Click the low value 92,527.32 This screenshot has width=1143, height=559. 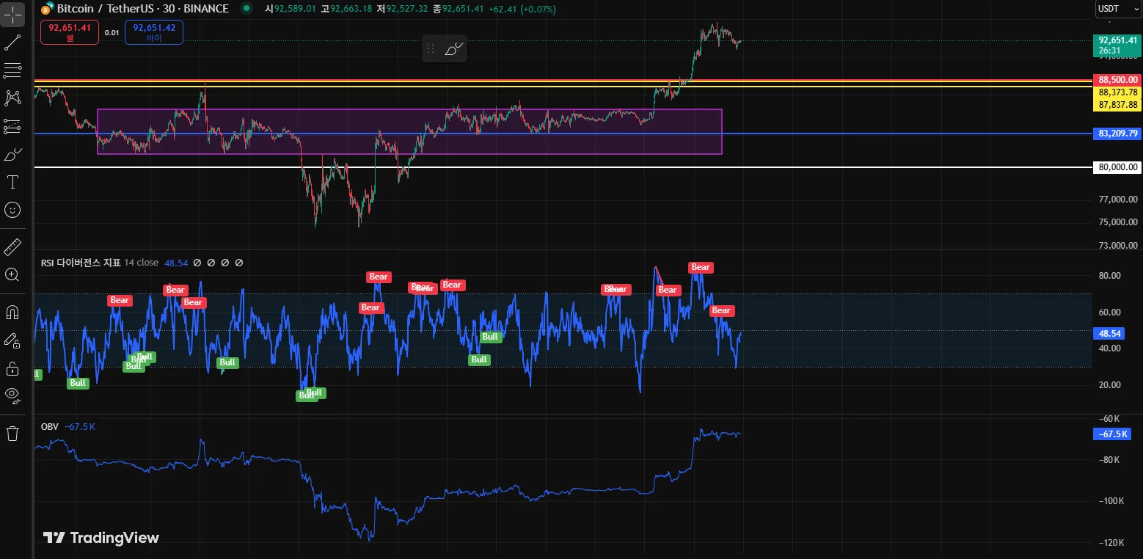408,9
